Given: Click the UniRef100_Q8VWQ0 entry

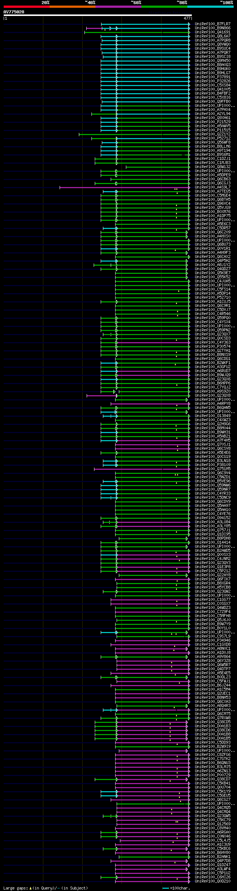Looking at the screenshot, I should [x=213, y=44].
